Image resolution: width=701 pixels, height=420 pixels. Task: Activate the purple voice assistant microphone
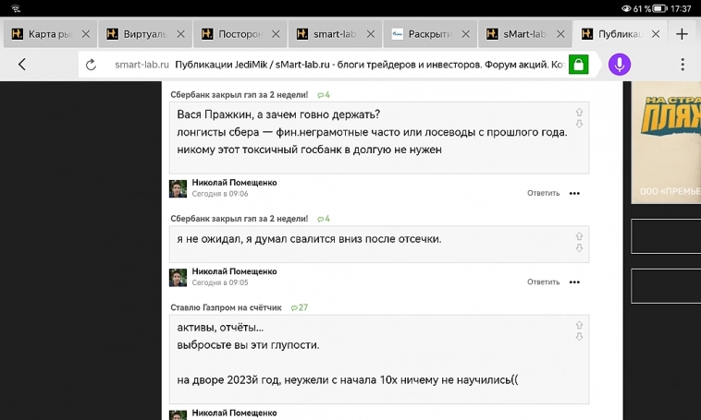[x=619, y=65]
